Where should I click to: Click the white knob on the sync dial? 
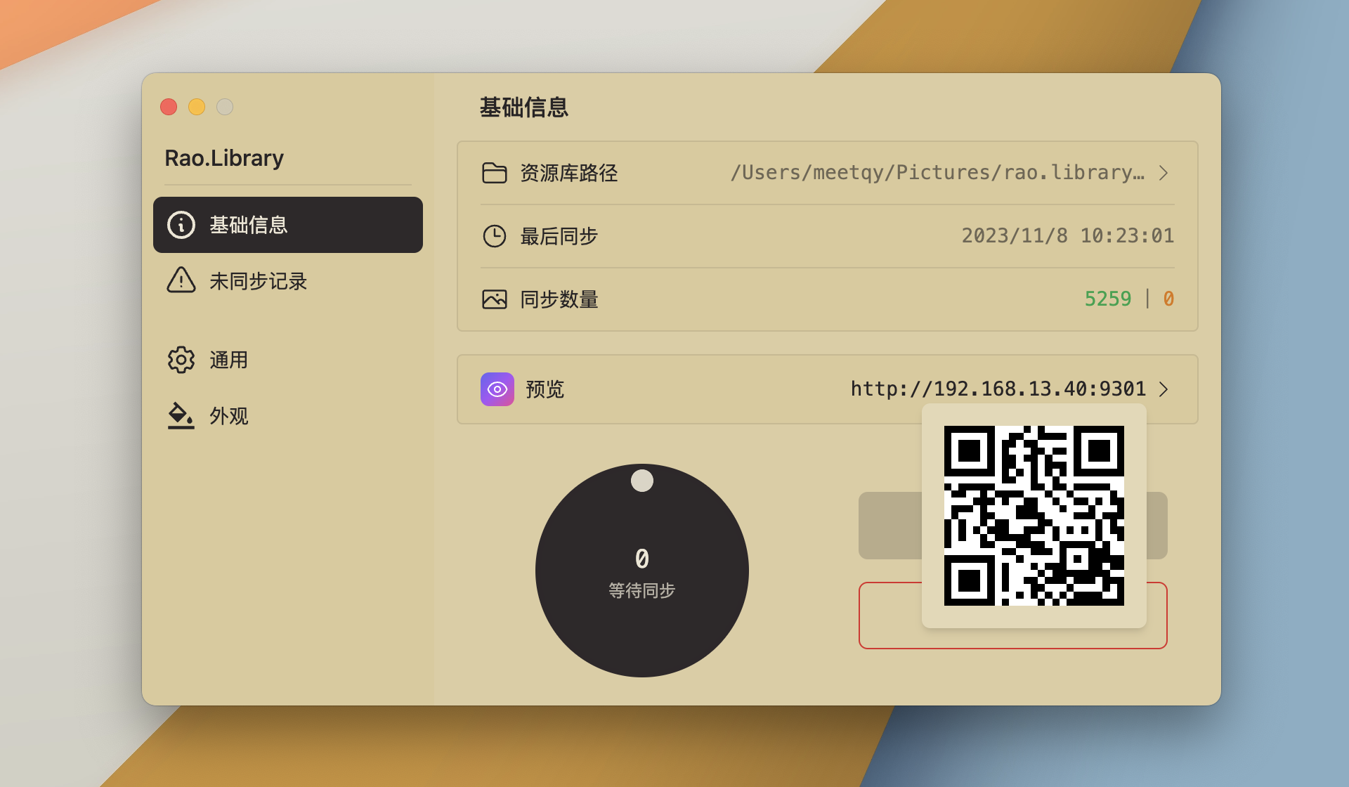642,481
